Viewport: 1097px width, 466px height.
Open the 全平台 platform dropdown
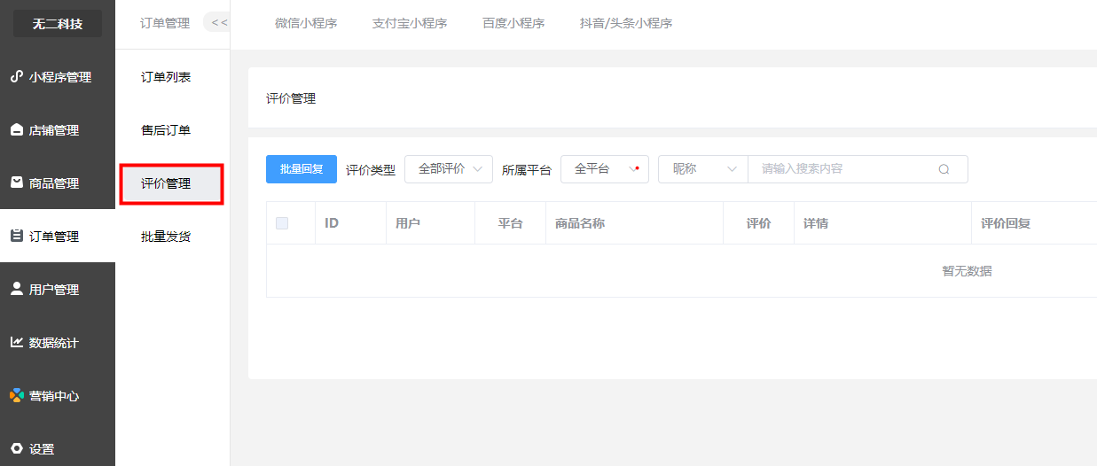coord(605,169)
